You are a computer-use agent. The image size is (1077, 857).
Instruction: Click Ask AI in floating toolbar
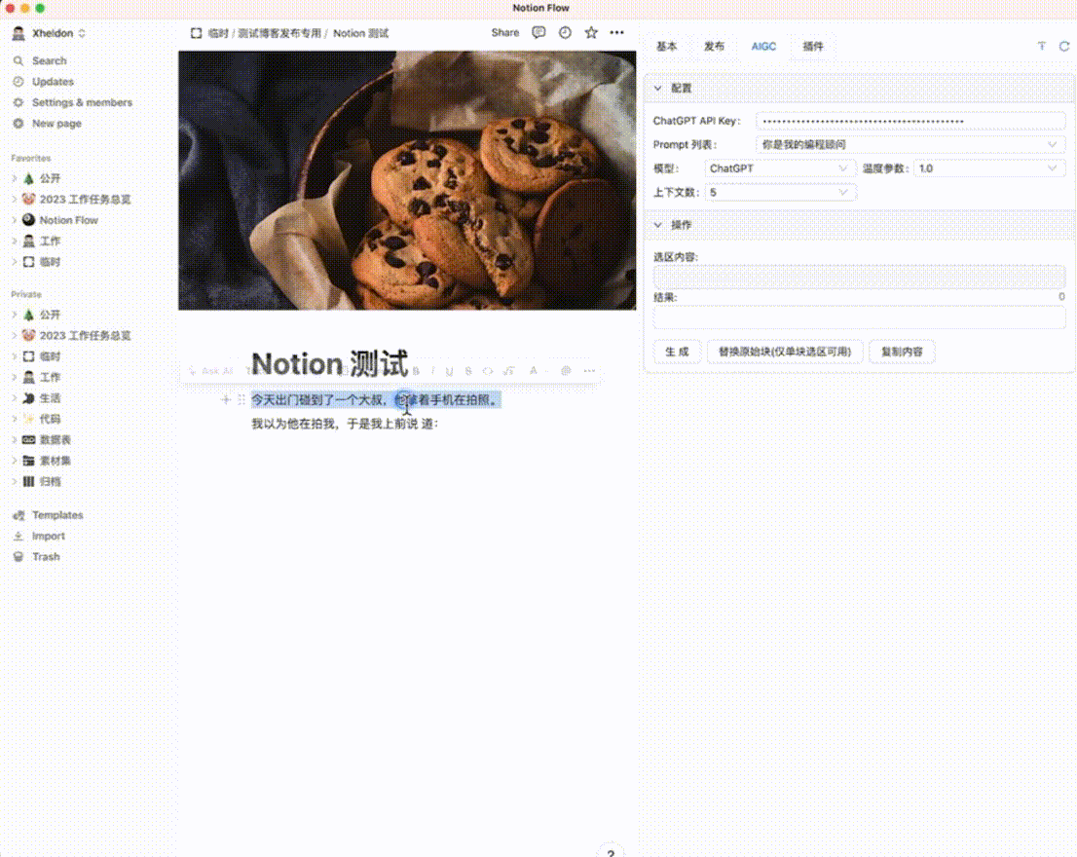pyautogui.click(x=211, y=371)
